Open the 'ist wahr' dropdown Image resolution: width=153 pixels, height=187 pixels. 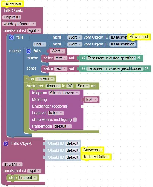(x=12, y=164)
